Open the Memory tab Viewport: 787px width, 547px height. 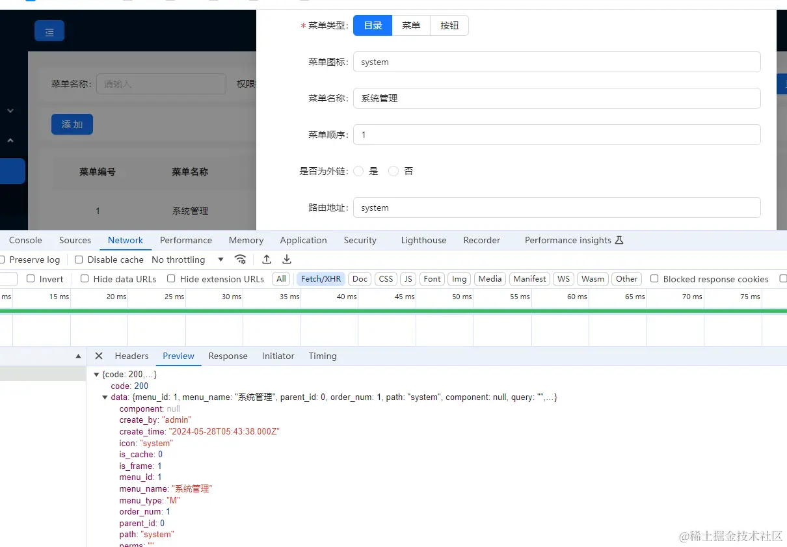pos(246,240)
